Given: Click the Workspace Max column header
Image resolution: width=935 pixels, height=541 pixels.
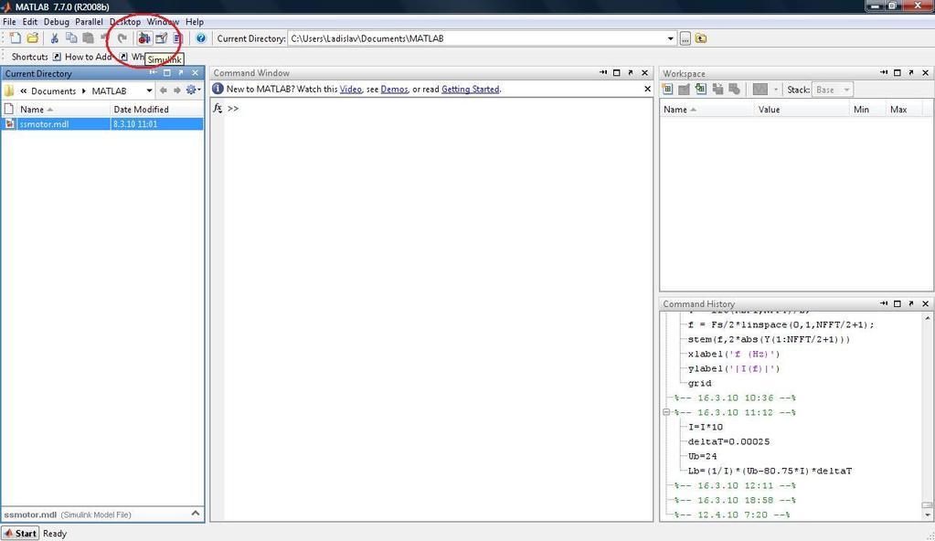Looking at the screenshot, I should 903,109.
